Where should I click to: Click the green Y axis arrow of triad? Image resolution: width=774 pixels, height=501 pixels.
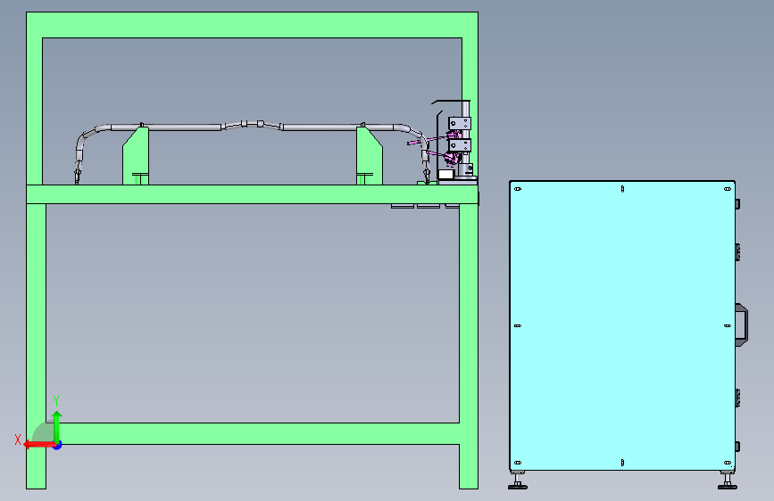coord(57,426)
